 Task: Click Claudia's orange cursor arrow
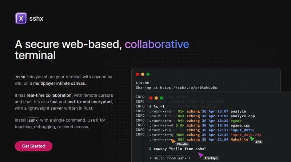coord(173,141)
